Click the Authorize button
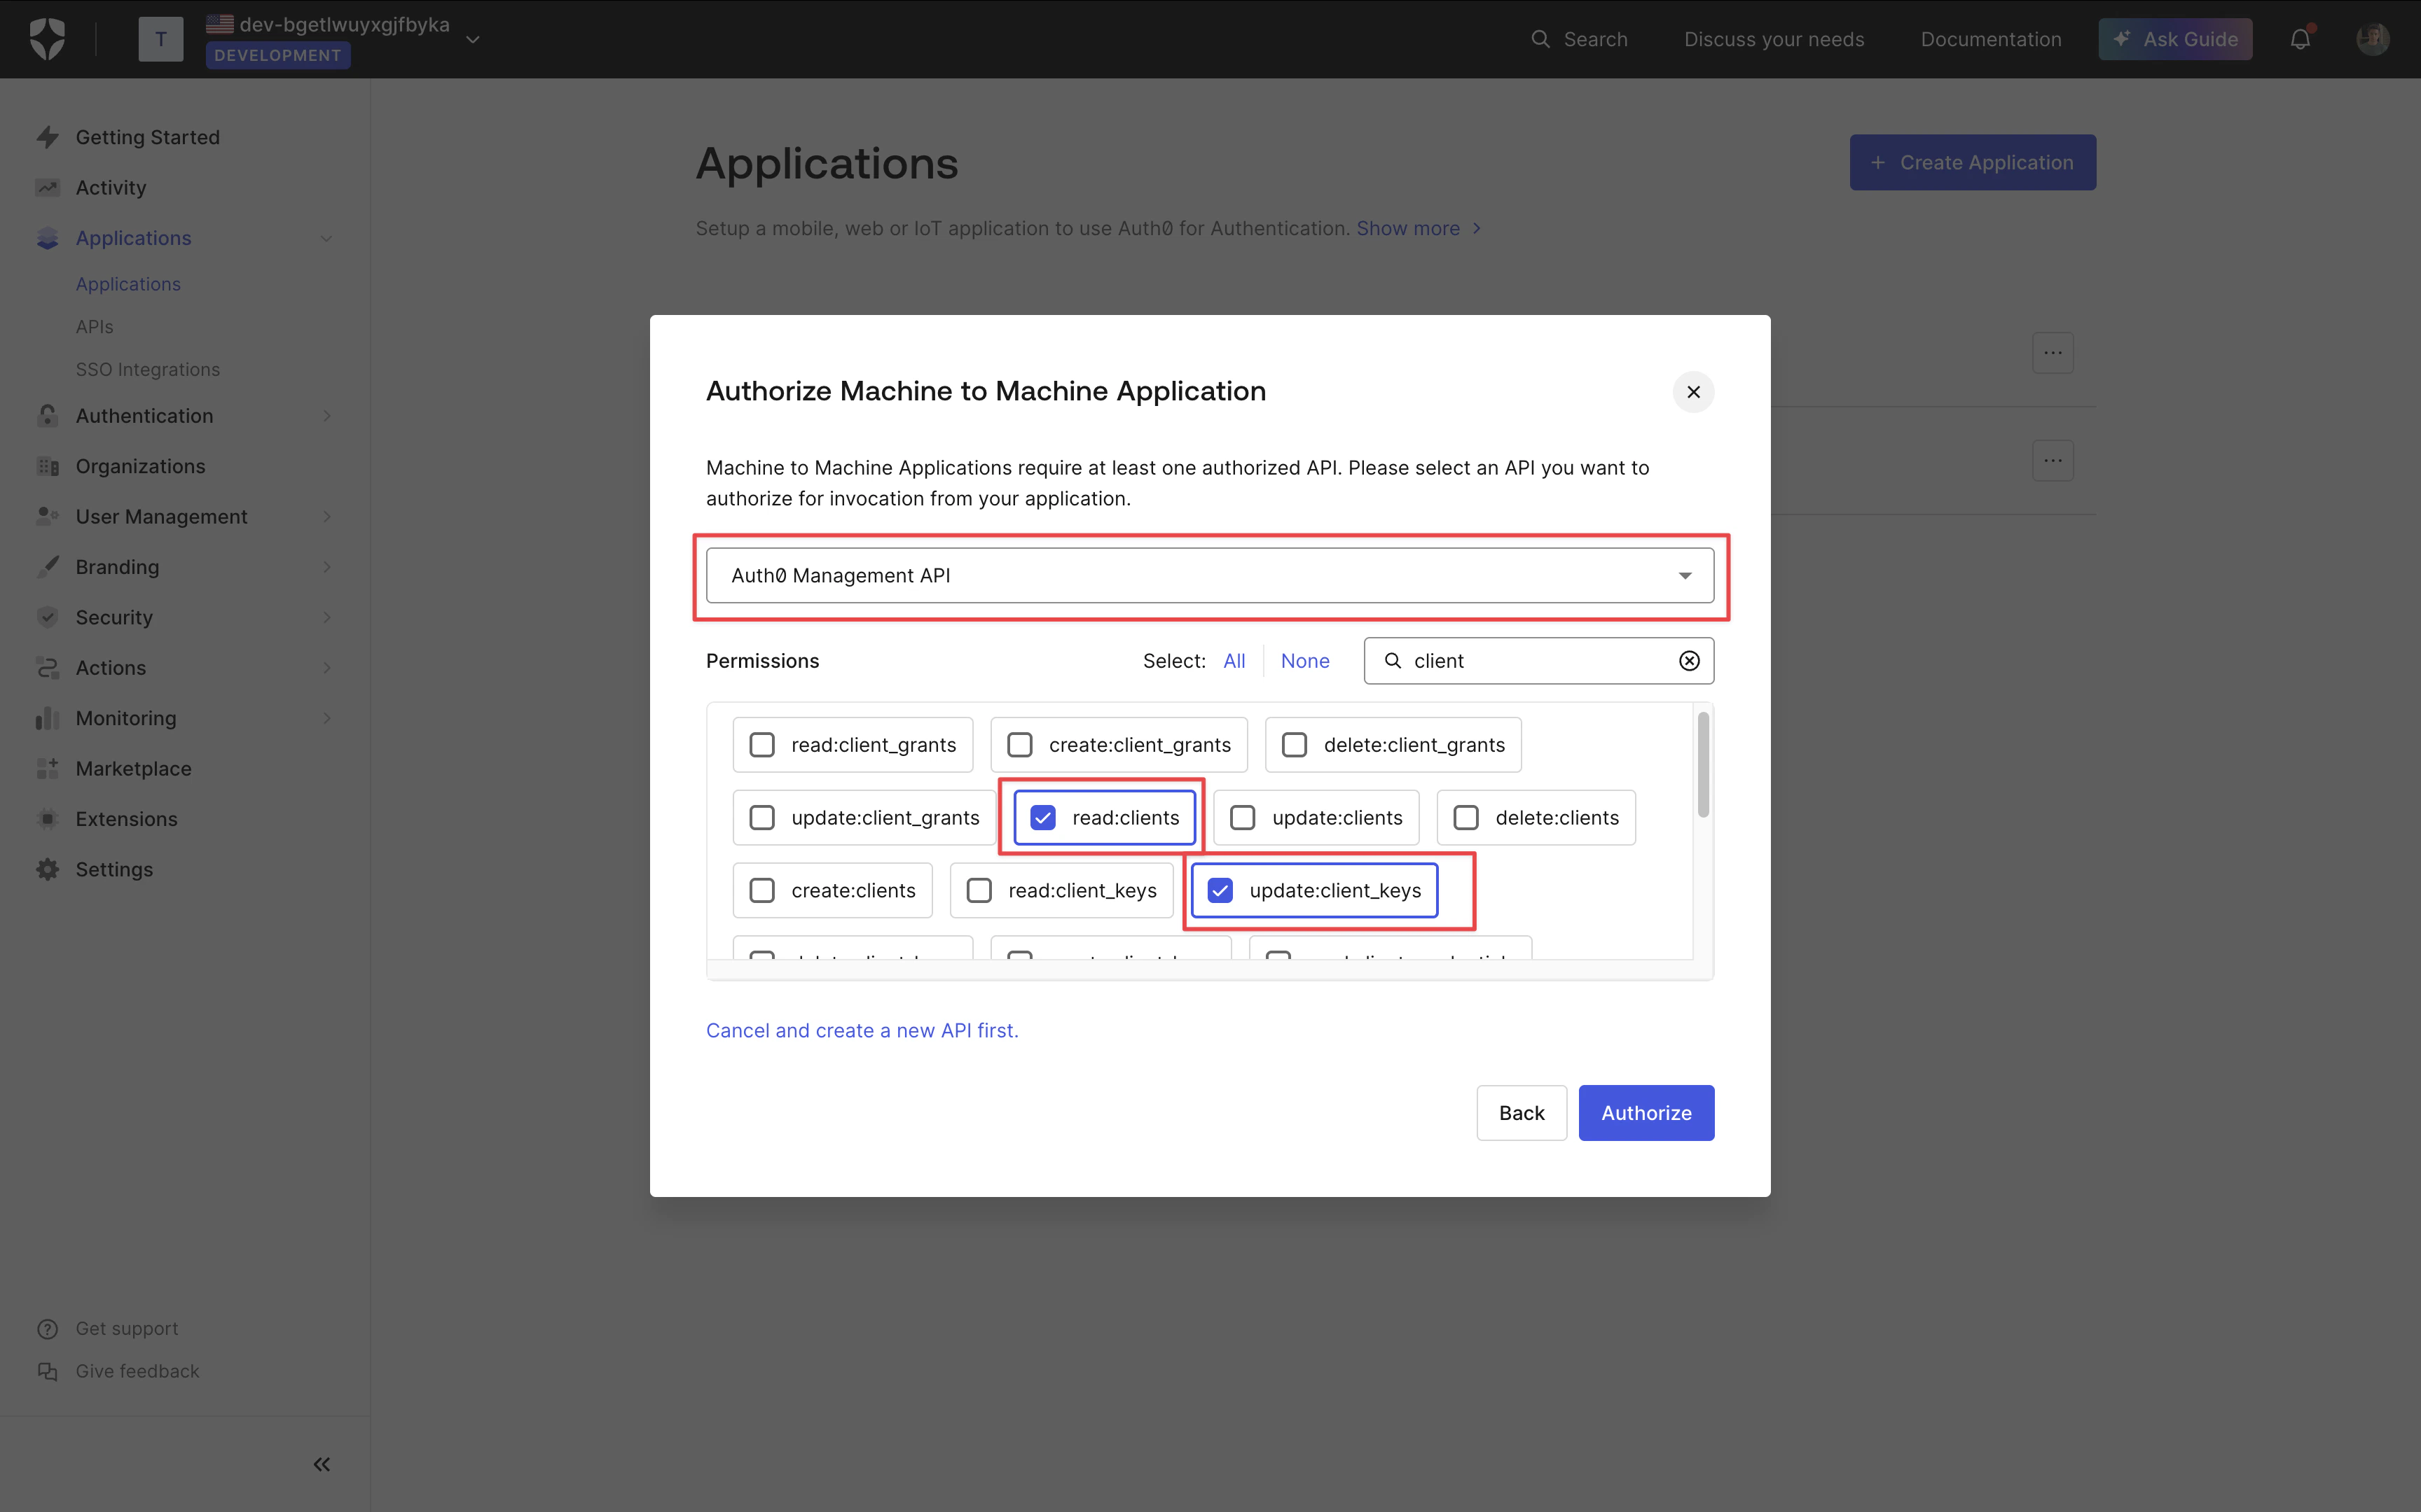The height and width of the screenshot is (1512, 2421). point(1646,1113)
